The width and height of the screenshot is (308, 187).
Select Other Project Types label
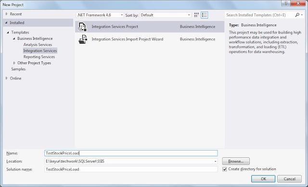(34, 63)
